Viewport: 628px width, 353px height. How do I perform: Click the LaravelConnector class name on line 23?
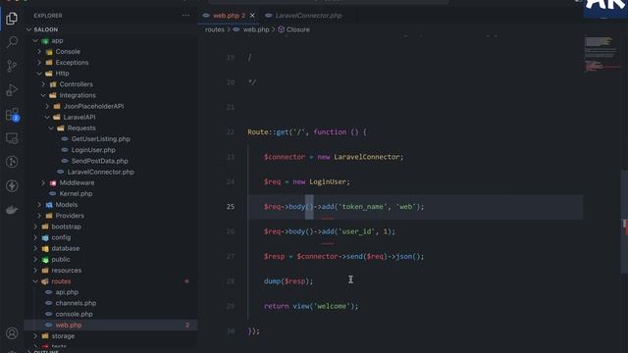coord(366,157)
